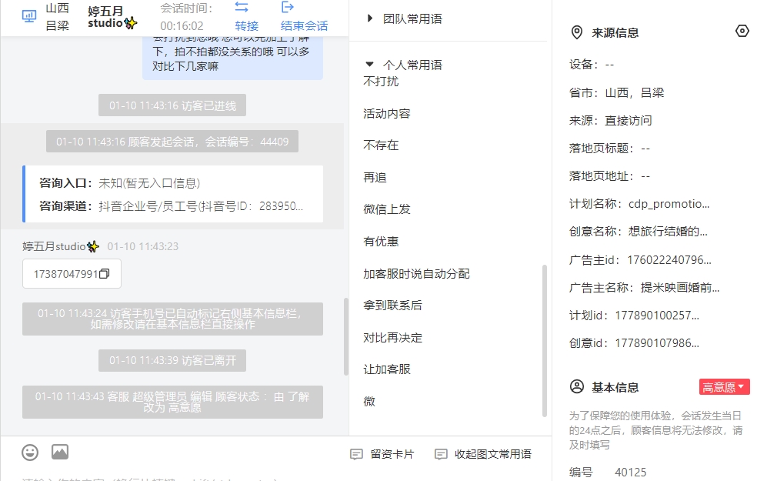Image resolution: width=757 pixels, height=481 pixels.
Task: Click the 24点 customer info edit notice
Action: pyautogui.click(x=655, y=429)
